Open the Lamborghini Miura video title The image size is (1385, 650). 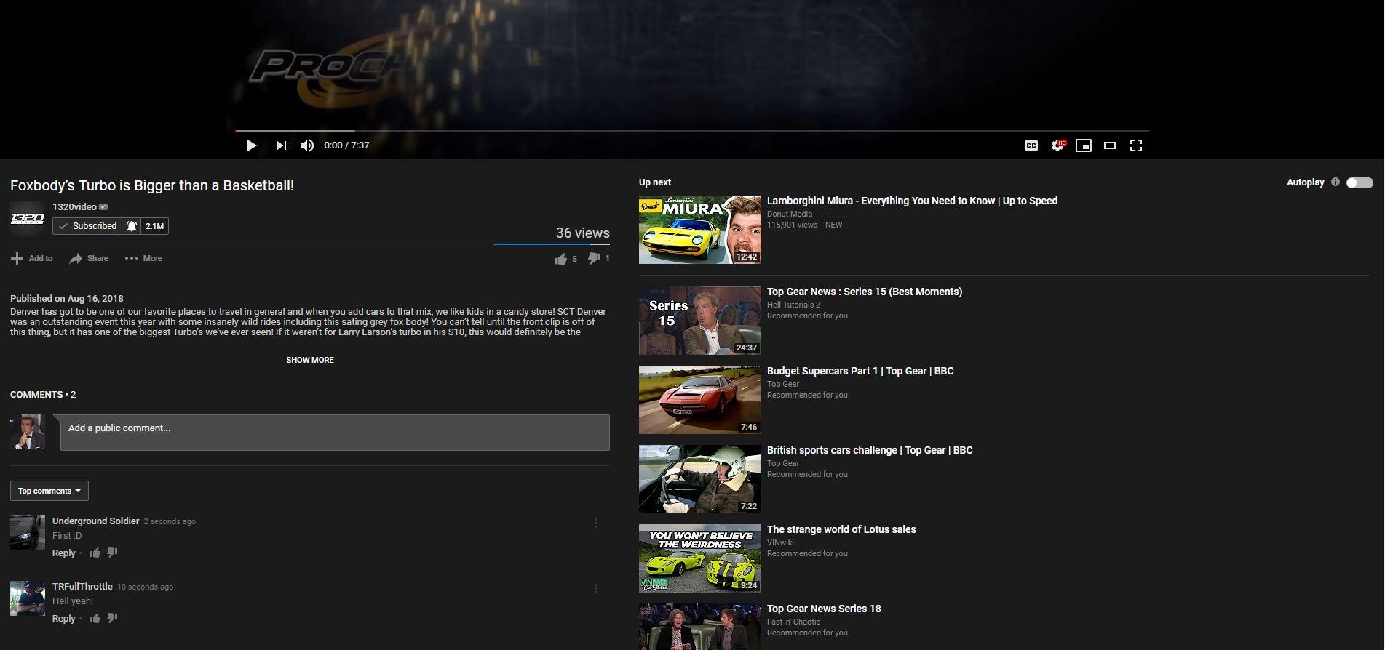pyautogui.click(x=912, y=201)
